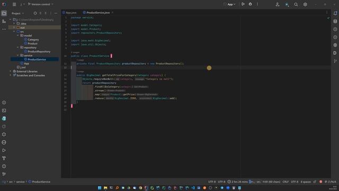Viewport: 339px width, 191px height.
Task: Open Project view mode dropdown
Action: point(17,13)
